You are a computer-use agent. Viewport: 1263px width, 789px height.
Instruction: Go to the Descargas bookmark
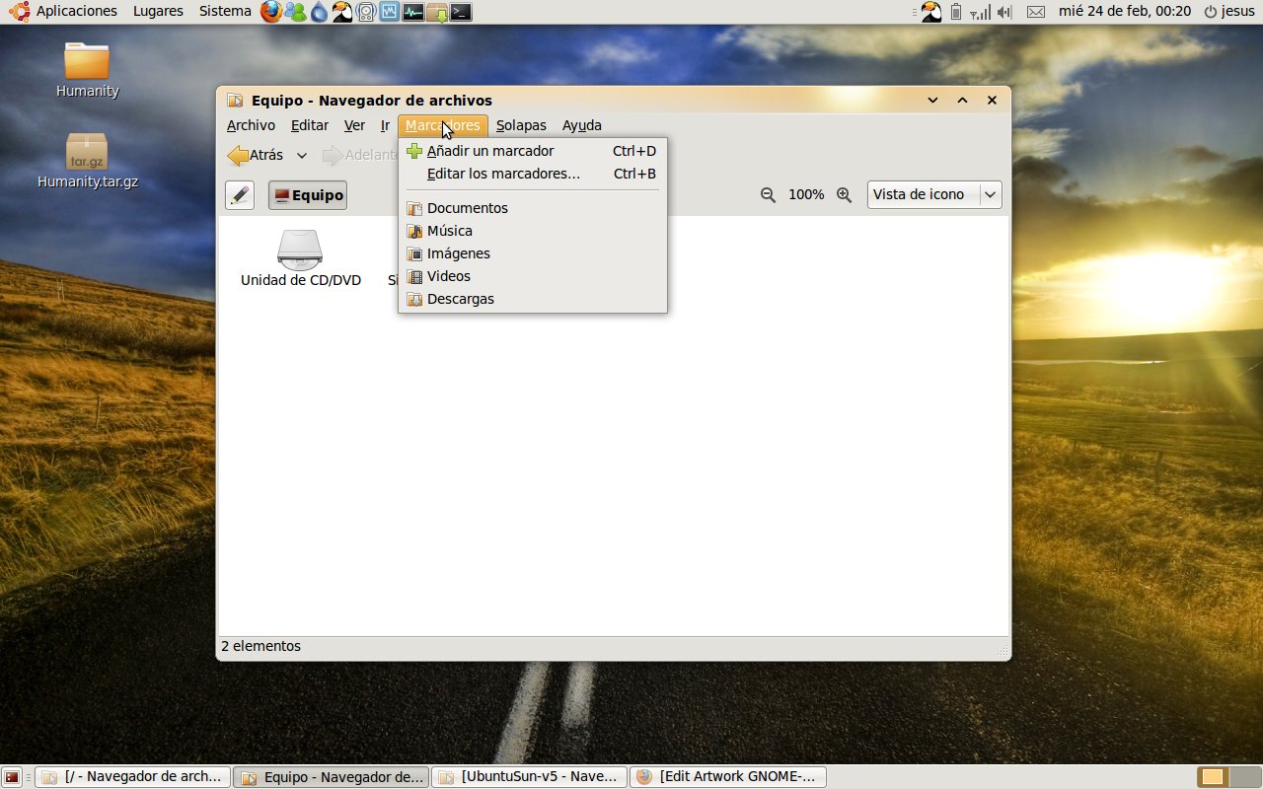point(533,299)
